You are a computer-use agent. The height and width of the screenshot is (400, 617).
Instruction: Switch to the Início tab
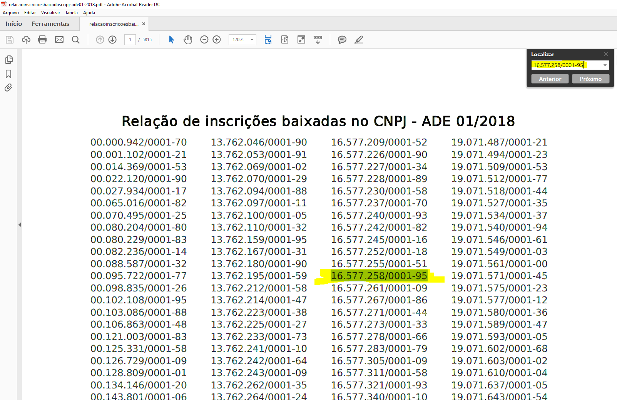click(x=13, y=23)
